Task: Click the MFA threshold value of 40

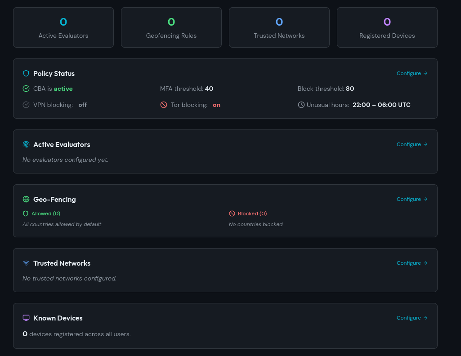Action: click(209, 89)
